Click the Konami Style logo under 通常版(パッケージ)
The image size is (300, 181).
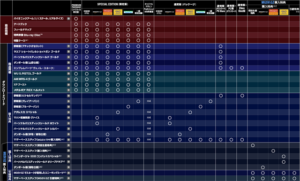(x=159, y=12)
